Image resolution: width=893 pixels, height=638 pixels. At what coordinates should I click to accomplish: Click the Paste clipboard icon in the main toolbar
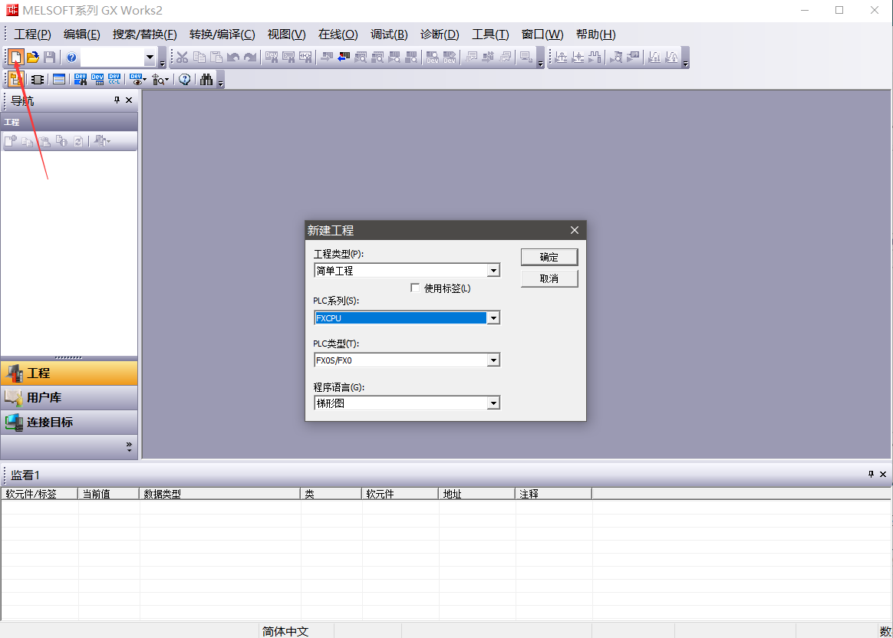pyautogui.click(x=216, y=57)
